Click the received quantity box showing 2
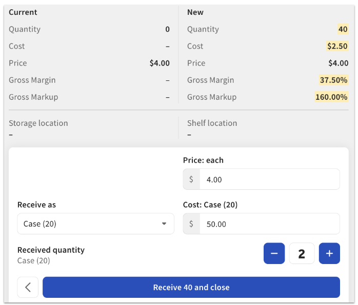 point(302,253)
